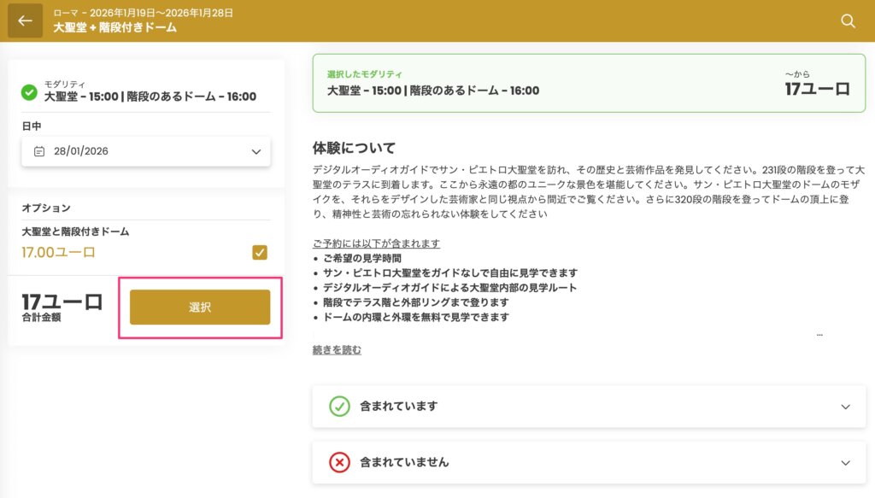Expand the 含まれていません section chevron
Image resolution: width=875 pixels, height=498 pixels.
pyautogui.click(x=845, y=463)
